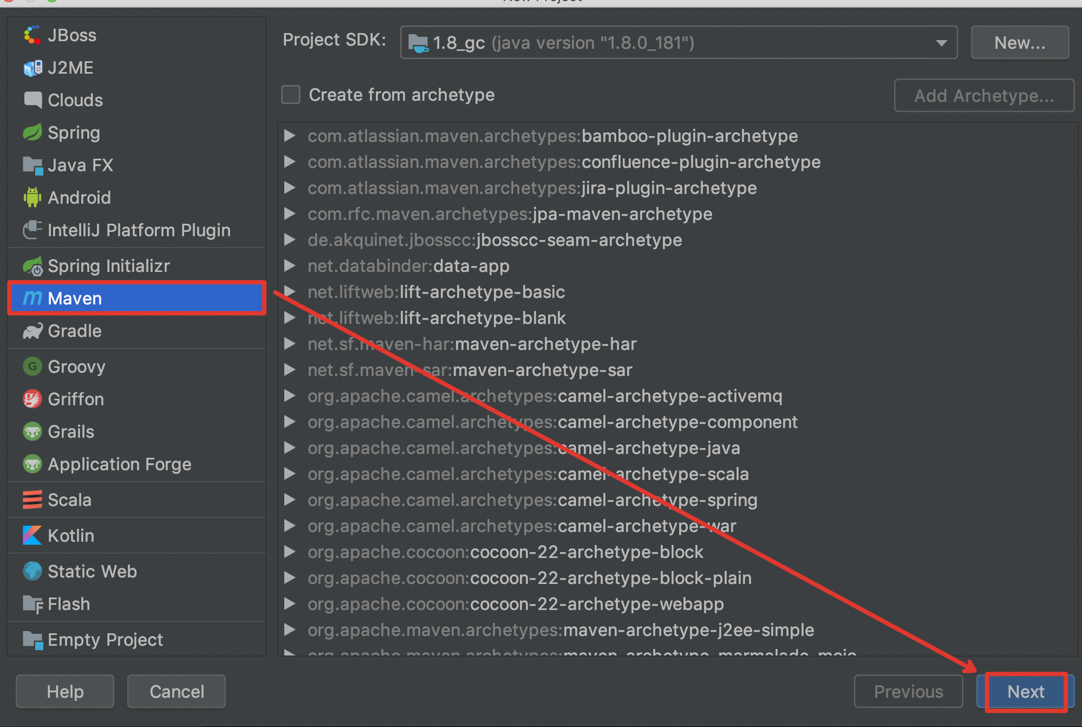Select the Android robot icon

click(x=32, y=198)
